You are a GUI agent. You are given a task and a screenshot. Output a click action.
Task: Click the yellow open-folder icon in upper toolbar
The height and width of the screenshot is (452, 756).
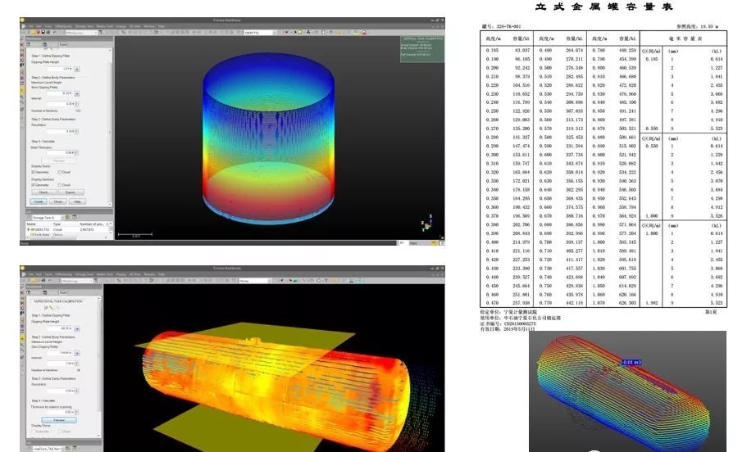pos(33,32)
